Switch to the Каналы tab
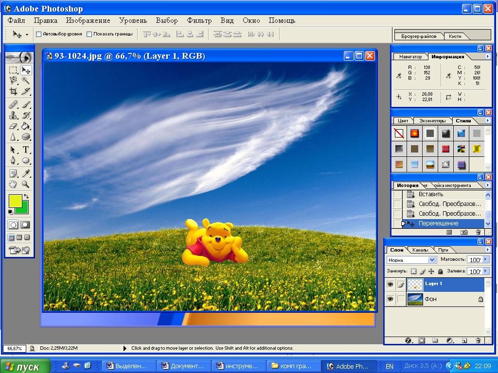This screenshot has height=373, width=498. [x=420, y=250]
